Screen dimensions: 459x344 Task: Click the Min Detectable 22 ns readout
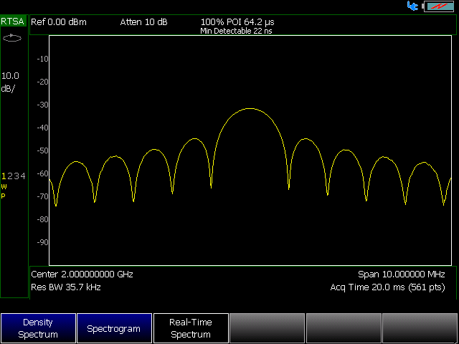236,31
